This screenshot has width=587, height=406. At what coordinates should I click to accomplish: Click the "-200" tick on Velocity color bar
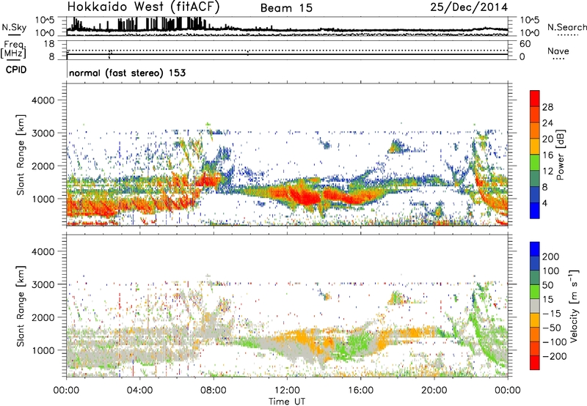(554, 356)
